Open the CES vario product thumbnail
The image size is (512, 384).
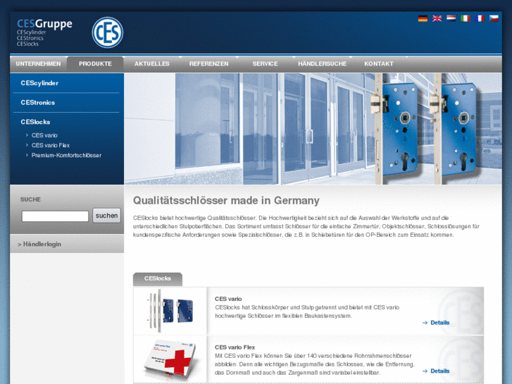pyautogui.click(x=170, y=311)
